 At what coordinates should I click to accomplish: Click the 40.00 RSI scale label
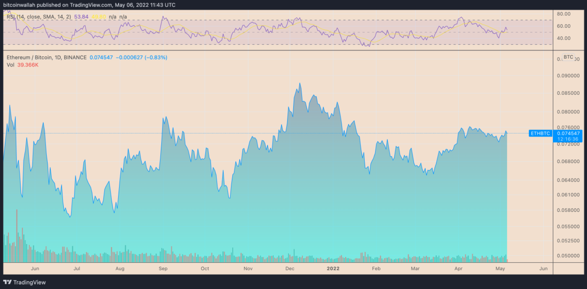coord(564,38)
